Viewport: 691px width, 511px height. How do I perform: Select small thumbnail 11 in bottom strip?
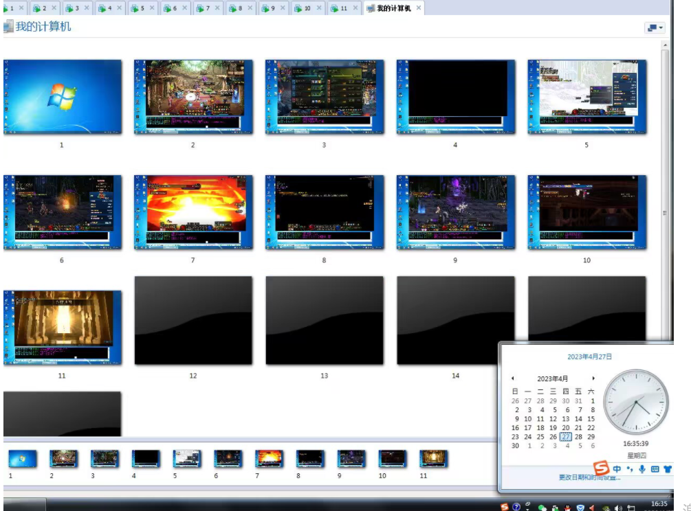click(x=433, y=459)
